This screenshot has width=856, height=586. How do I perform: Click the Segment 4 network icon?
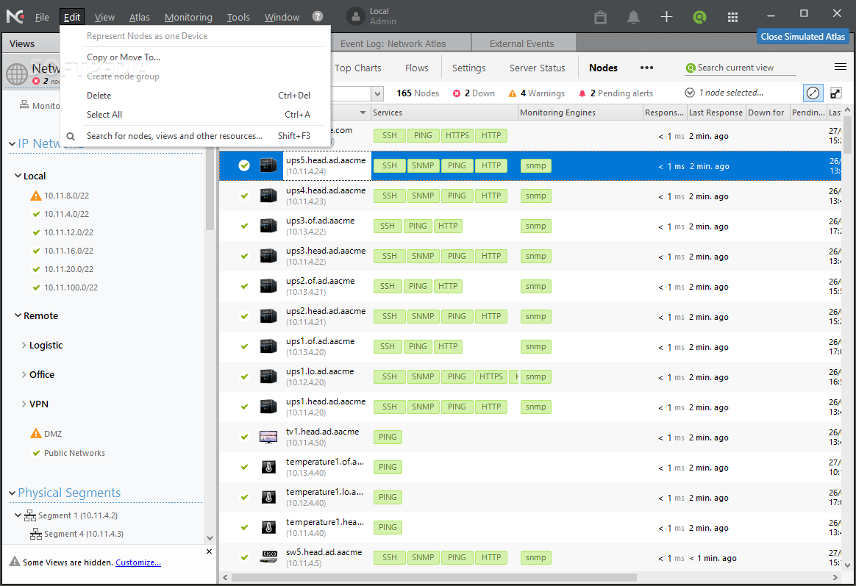point(36,535)
